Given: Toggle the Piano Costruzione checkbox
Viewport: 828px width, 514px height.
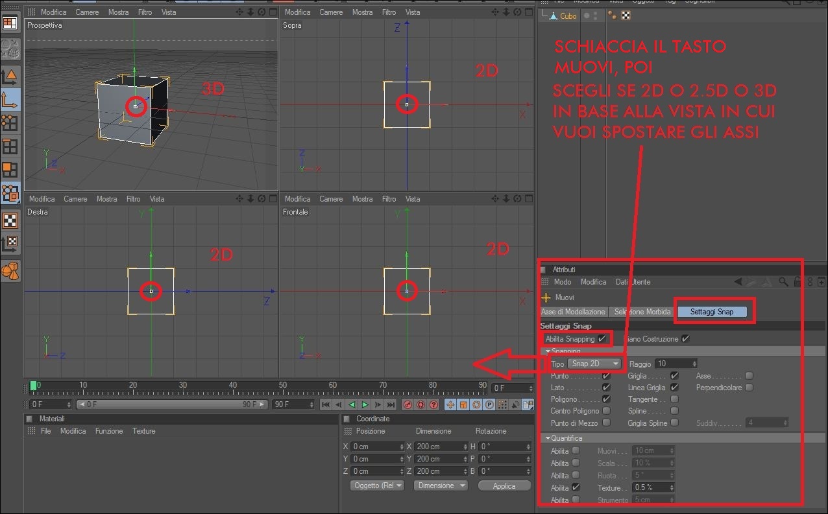Looking at the screenshot, I should pos(685,339).
